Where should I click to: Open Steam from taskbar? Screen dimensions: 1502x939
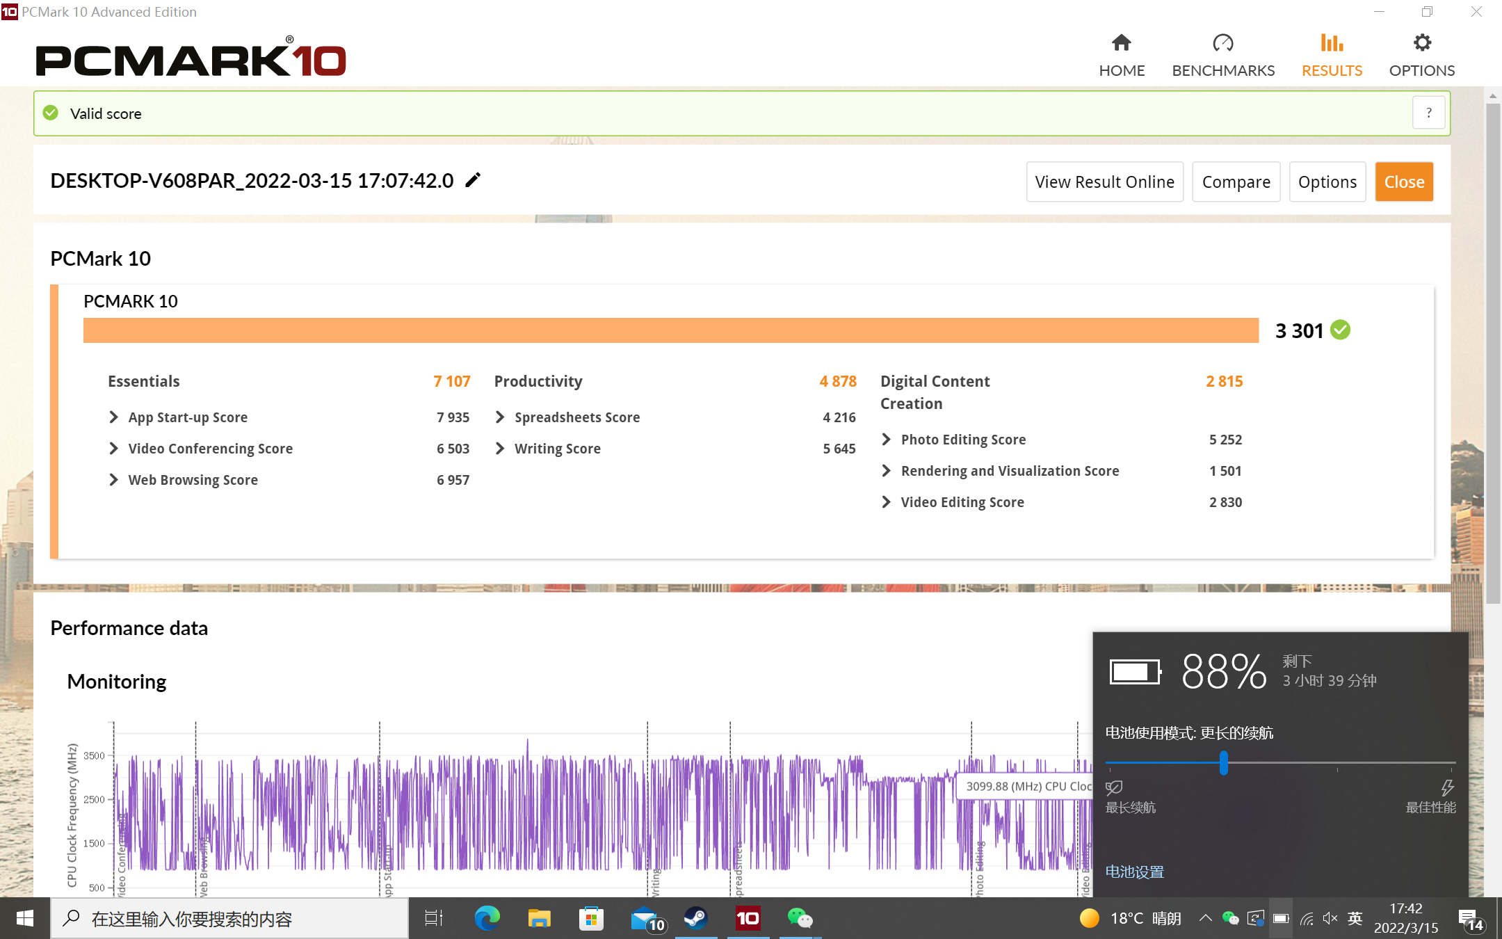(x=695, y=918)
